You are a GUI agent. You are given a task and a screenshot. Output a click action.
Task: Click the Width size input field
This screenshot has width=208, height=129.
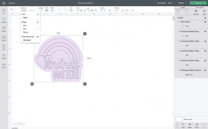81,10
